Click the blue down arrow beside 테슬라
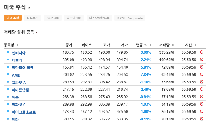 tap(8, 60)
